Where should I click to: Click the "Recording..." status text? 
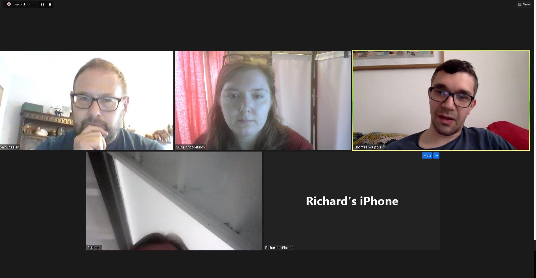(23, 4)
